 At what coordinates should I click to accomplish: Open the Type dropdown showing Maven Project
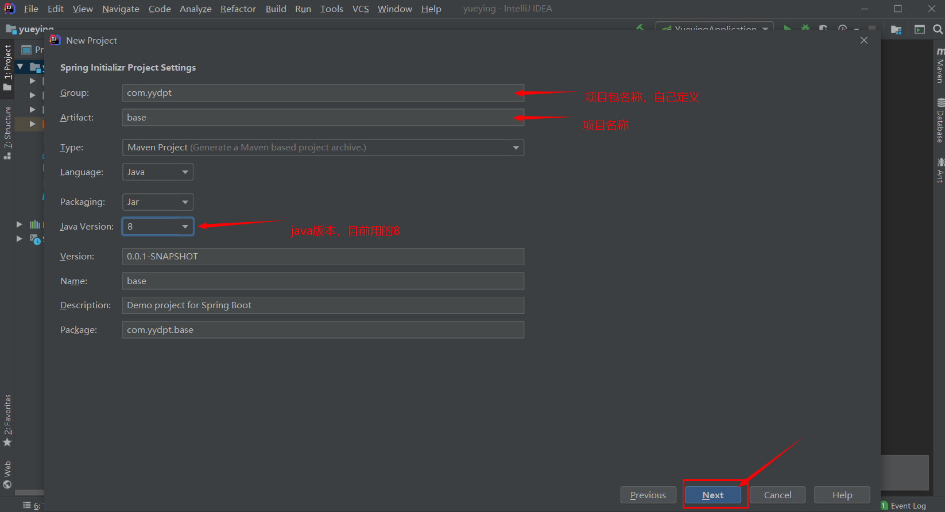pos(323,148)
